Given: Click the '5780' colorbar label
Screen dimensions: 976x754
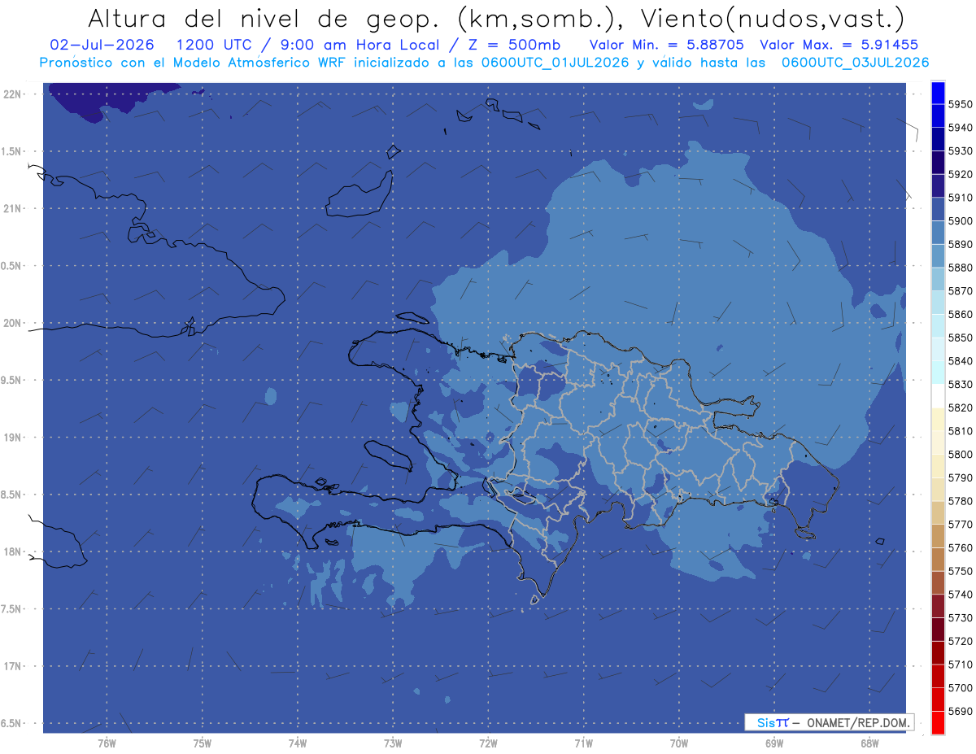Looking at the screenshot, I should coord(961,501).
